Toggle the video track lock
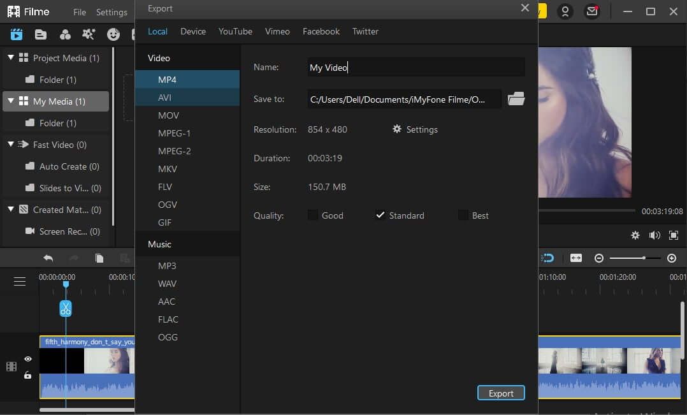 point(27,375)
